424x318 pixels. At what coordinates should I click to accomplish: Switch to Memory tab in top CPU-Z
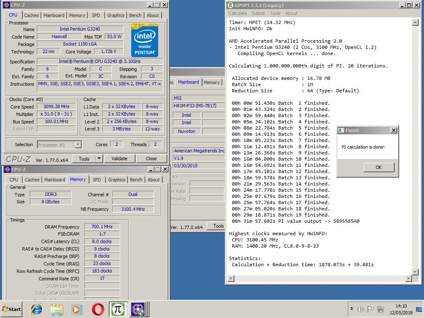click(77, 15)
